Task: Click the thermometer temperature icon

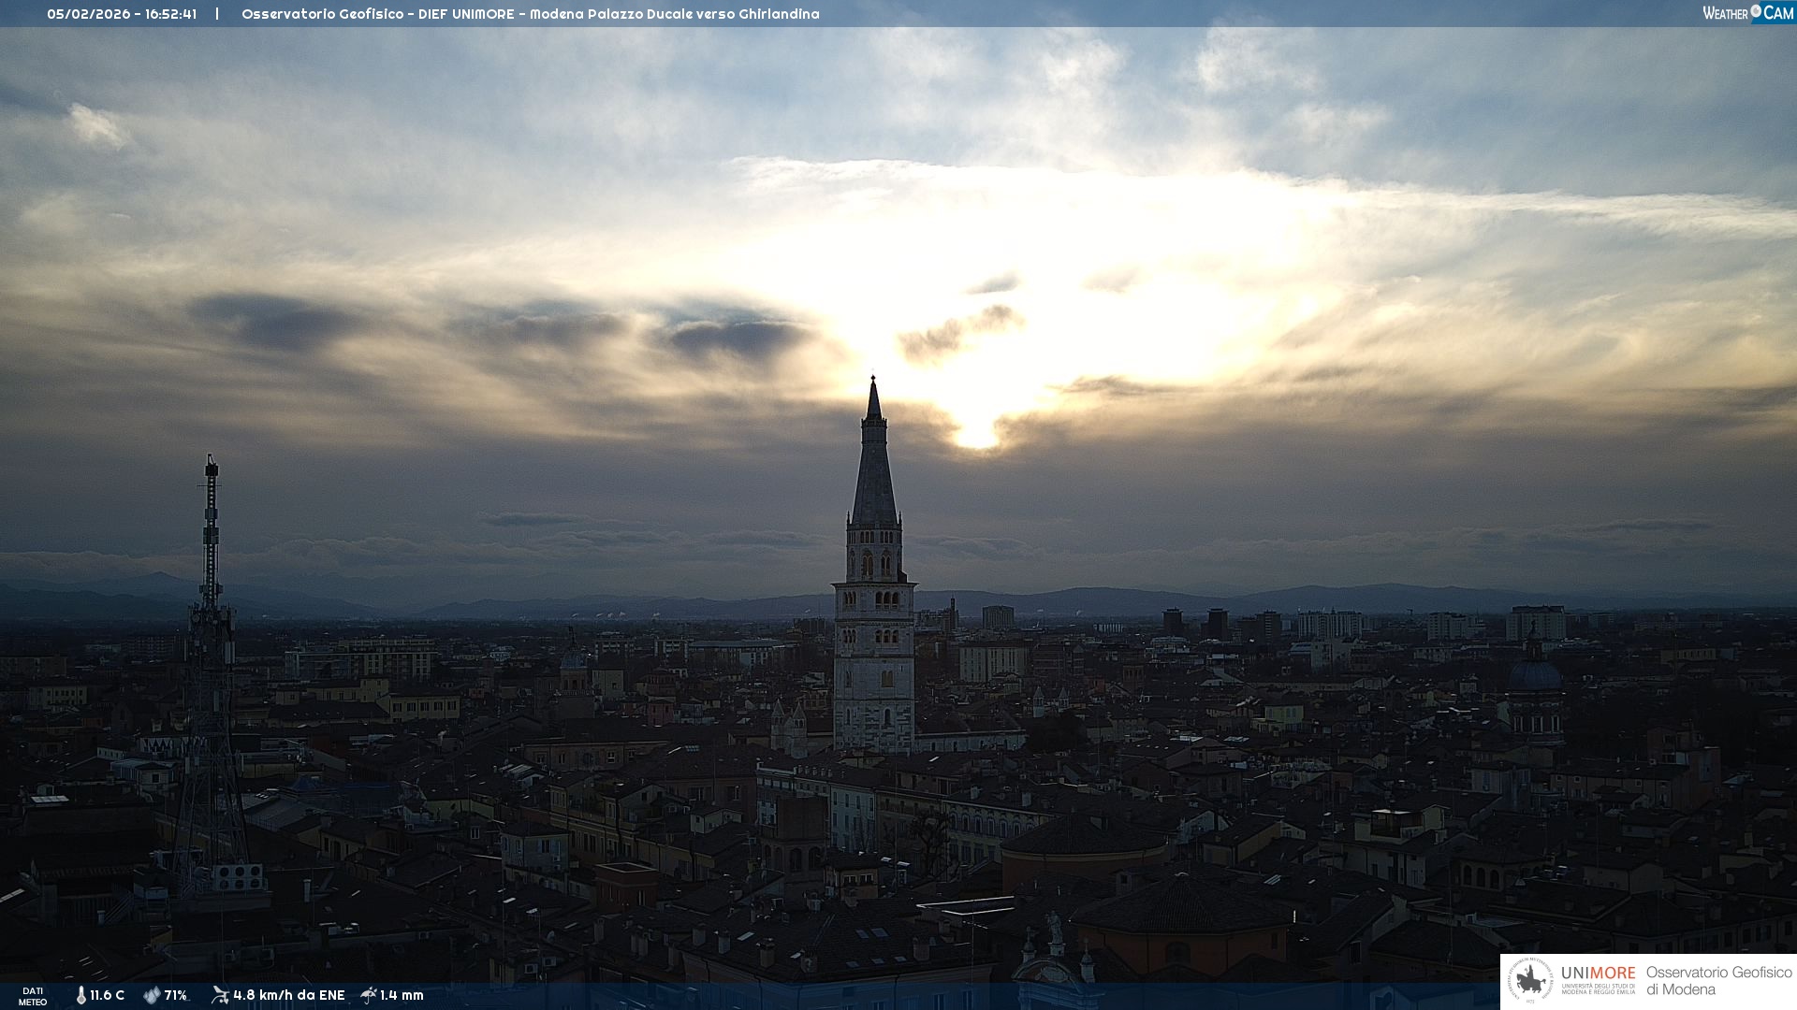Action: (81, 995)
